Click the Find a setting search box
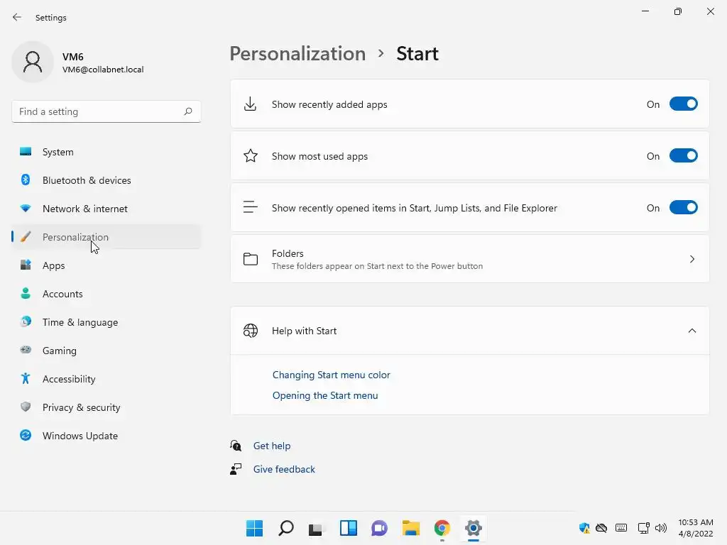 click(96, 111)
